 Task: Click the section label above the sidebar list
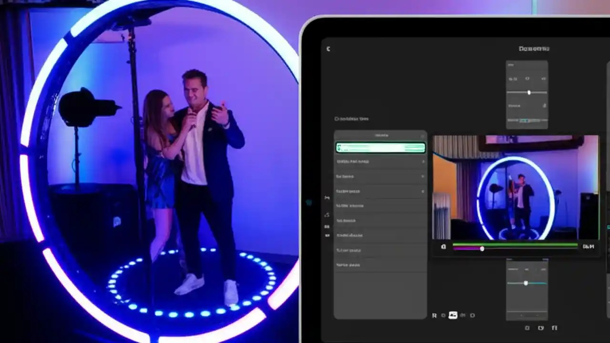[352, 119]
